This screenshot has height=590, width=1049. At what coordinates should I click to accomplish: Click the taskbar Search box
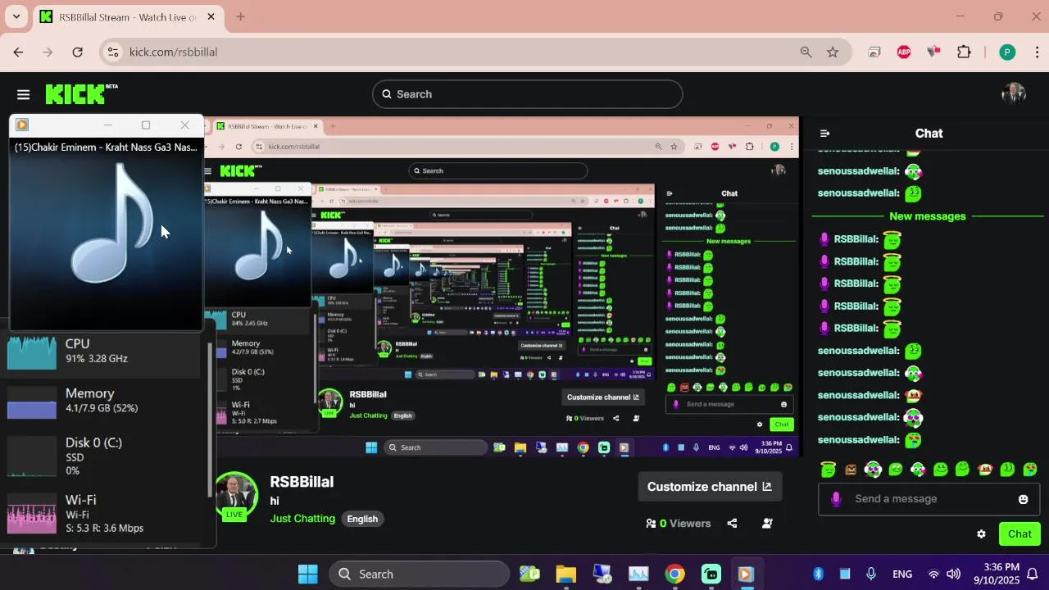point(420,574)
